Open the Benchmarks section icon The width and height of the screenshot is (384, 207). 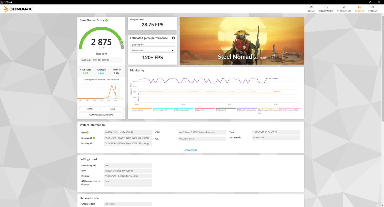(326, 7)
